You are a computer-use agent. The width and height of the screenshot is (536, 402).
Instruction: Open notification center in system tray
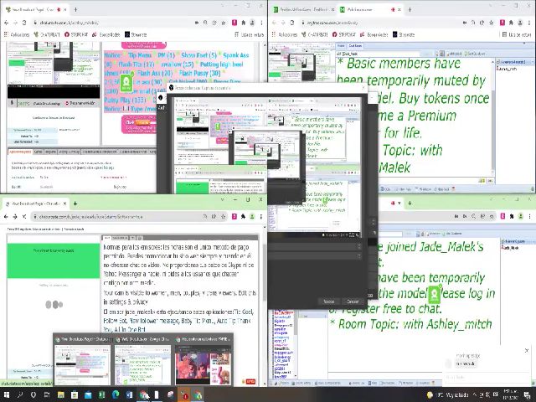[528, 395]
